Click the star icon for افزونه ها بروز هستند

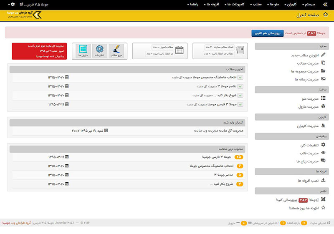pos(323,208)
